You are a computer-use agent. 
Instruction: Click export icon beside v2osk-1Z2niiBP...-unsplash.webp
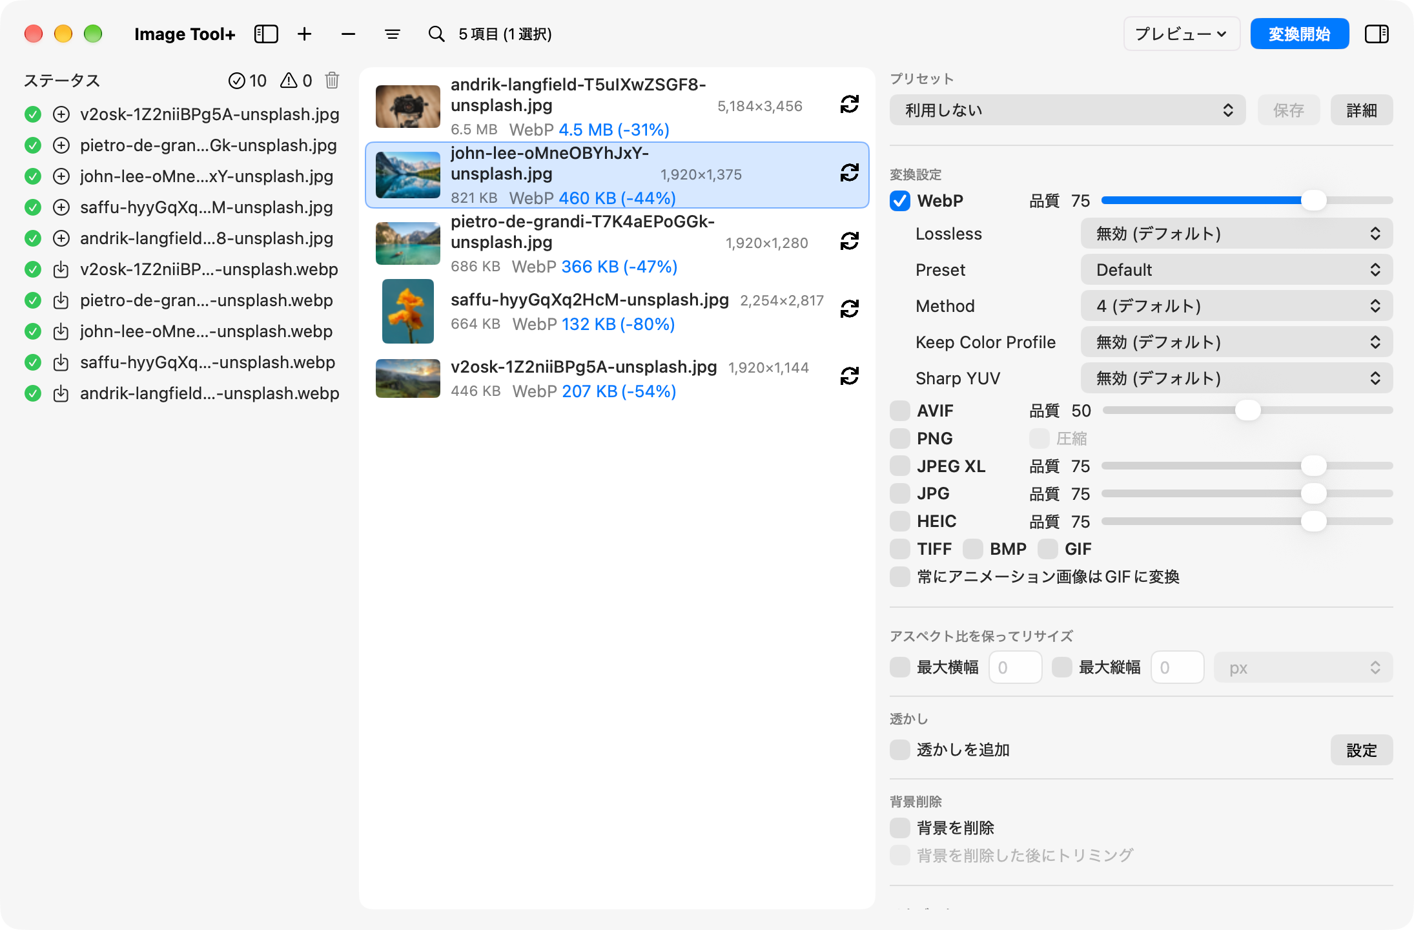point(61,269)
